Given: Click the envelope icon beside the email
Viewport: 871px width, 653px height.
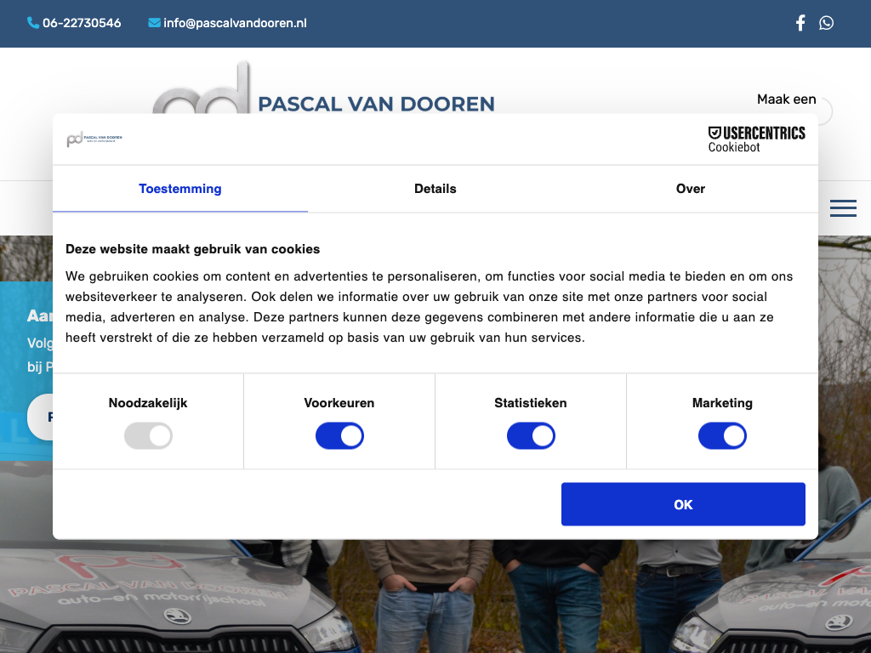Looking at the screenshot, I should [154, 23].
